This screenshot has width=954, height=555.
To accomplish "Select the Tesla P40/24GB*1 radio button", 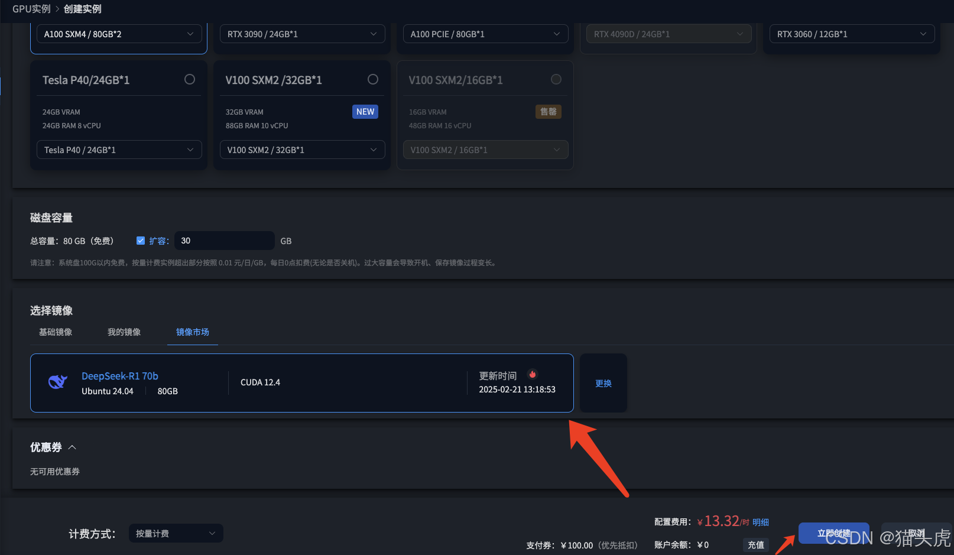I will coord(190,79).
